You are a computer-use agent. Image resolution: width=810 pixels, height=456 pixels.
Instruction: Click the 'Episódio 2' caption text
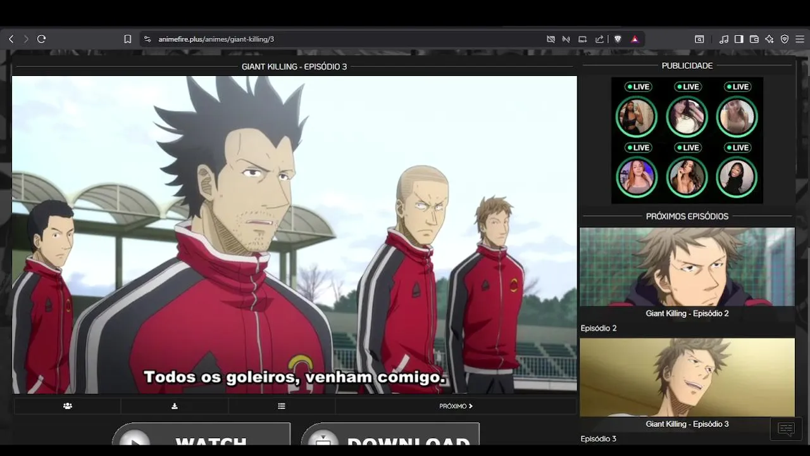(599, 328)
